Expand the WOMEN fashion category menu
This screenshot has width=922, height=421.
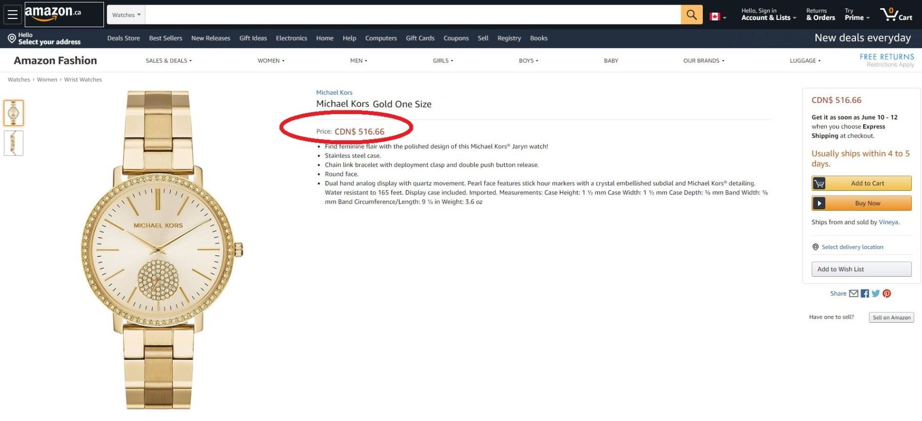pos(271,61)
